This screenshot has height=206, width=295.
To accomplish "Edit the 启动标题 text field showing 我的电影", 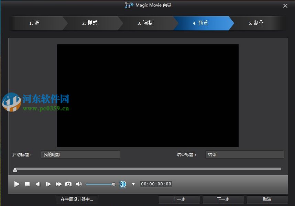I will pyautogui.click(x=80, y=154).
